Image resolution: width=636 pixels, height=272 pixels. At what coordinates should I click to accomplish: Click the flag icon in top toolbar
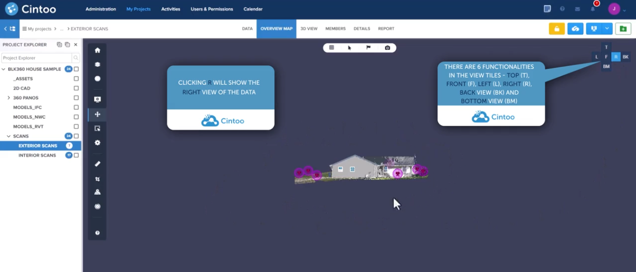[x=368, y=48]
